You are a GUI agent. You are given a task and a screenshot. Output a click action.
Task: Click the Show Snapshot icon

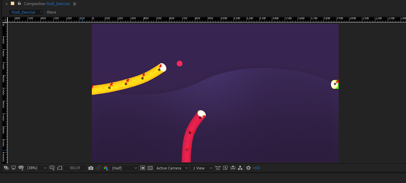98,168
